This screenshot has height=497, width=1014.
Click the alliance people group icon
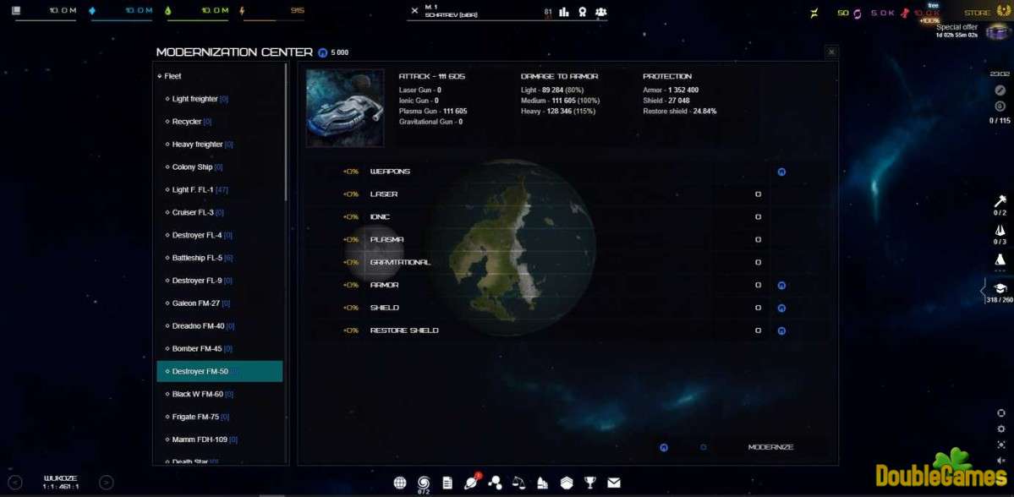[x=600, y=13]
